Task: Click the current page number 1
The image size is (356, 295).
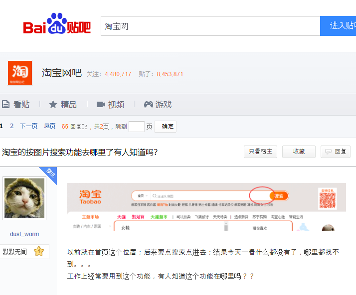Action: click(x=1, y=126)
